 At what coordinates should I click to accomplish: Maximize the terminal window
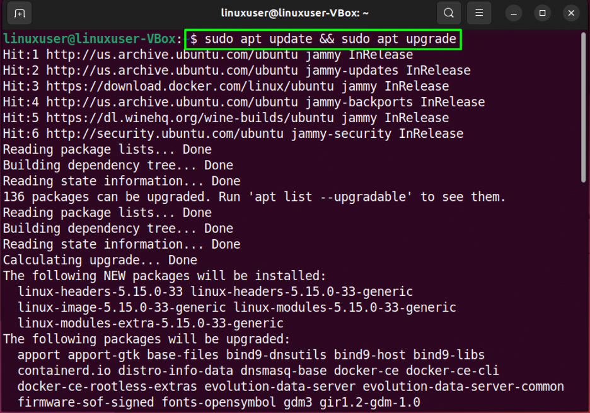[x=542, y=13]
